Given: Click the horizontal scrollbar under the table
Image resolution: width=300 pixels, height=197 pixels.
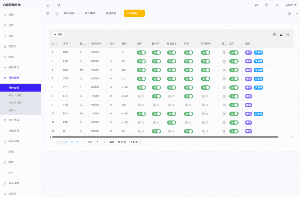Looking at the screenshot, I should pos(164,137).
